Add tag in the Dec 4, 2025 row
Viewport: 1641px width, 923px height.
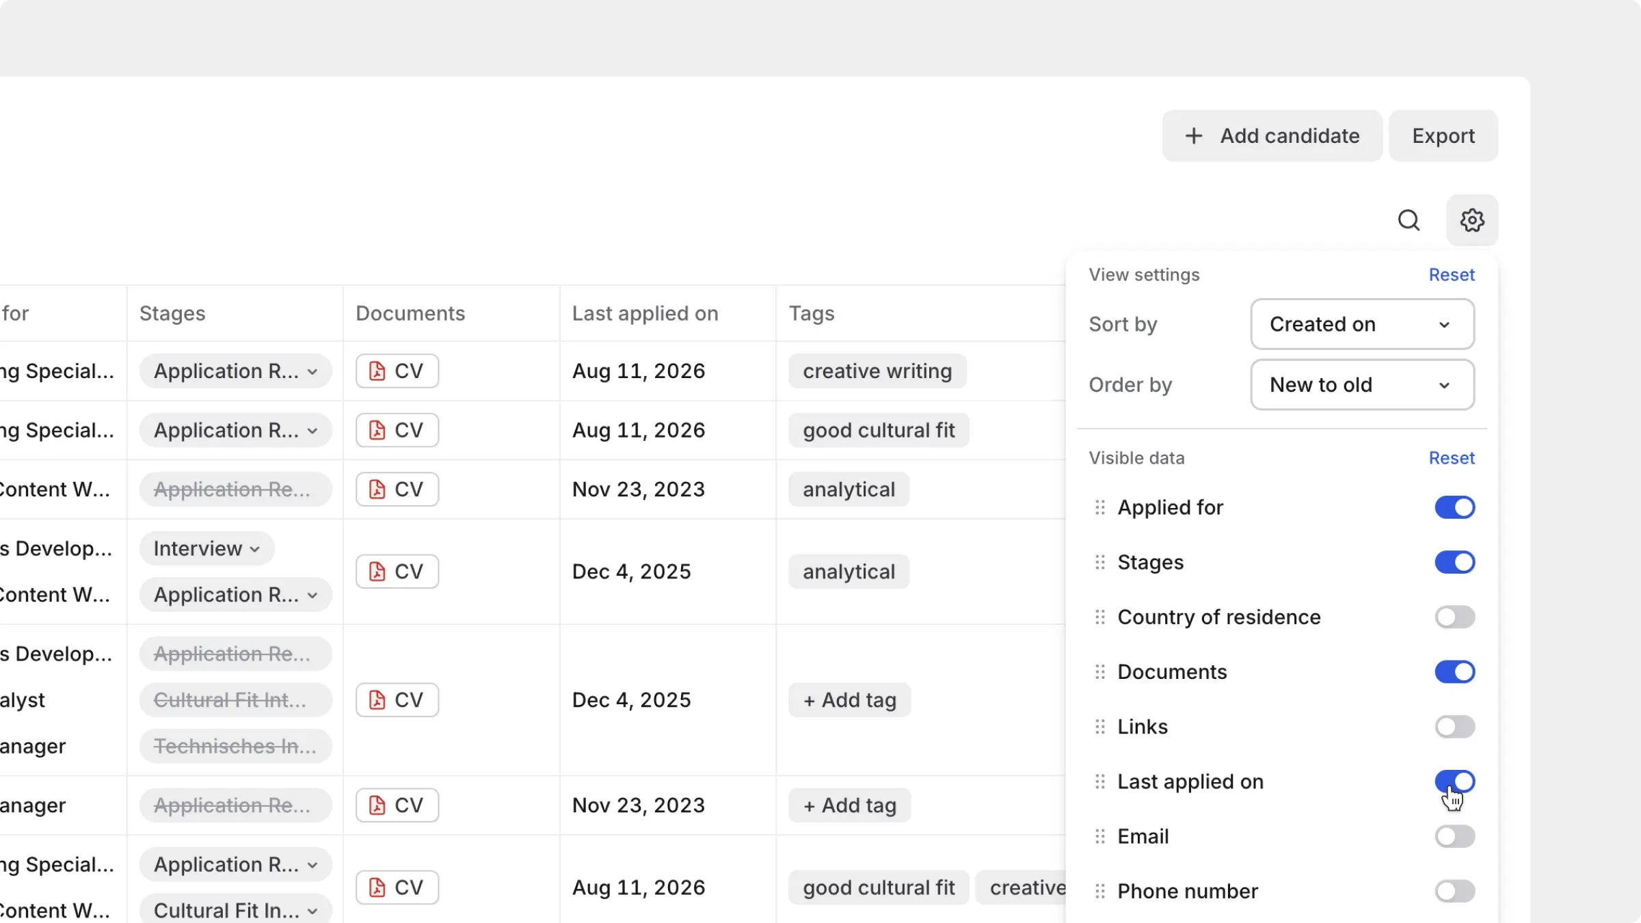click(x=849, y=700)
